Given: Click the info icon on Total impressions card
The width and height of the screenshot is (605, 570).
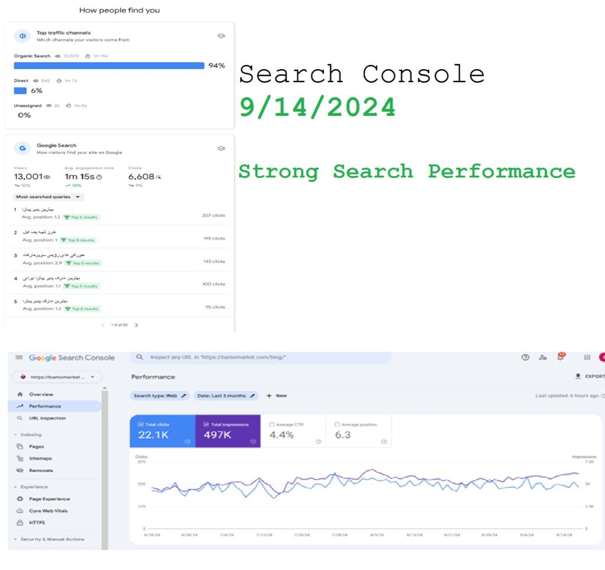Looking at the screenshot, I should (x=253, y=442).
